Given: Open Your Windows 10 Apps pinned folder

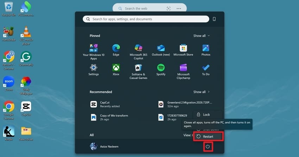Looking at the screenshot, I should (94, 52).
